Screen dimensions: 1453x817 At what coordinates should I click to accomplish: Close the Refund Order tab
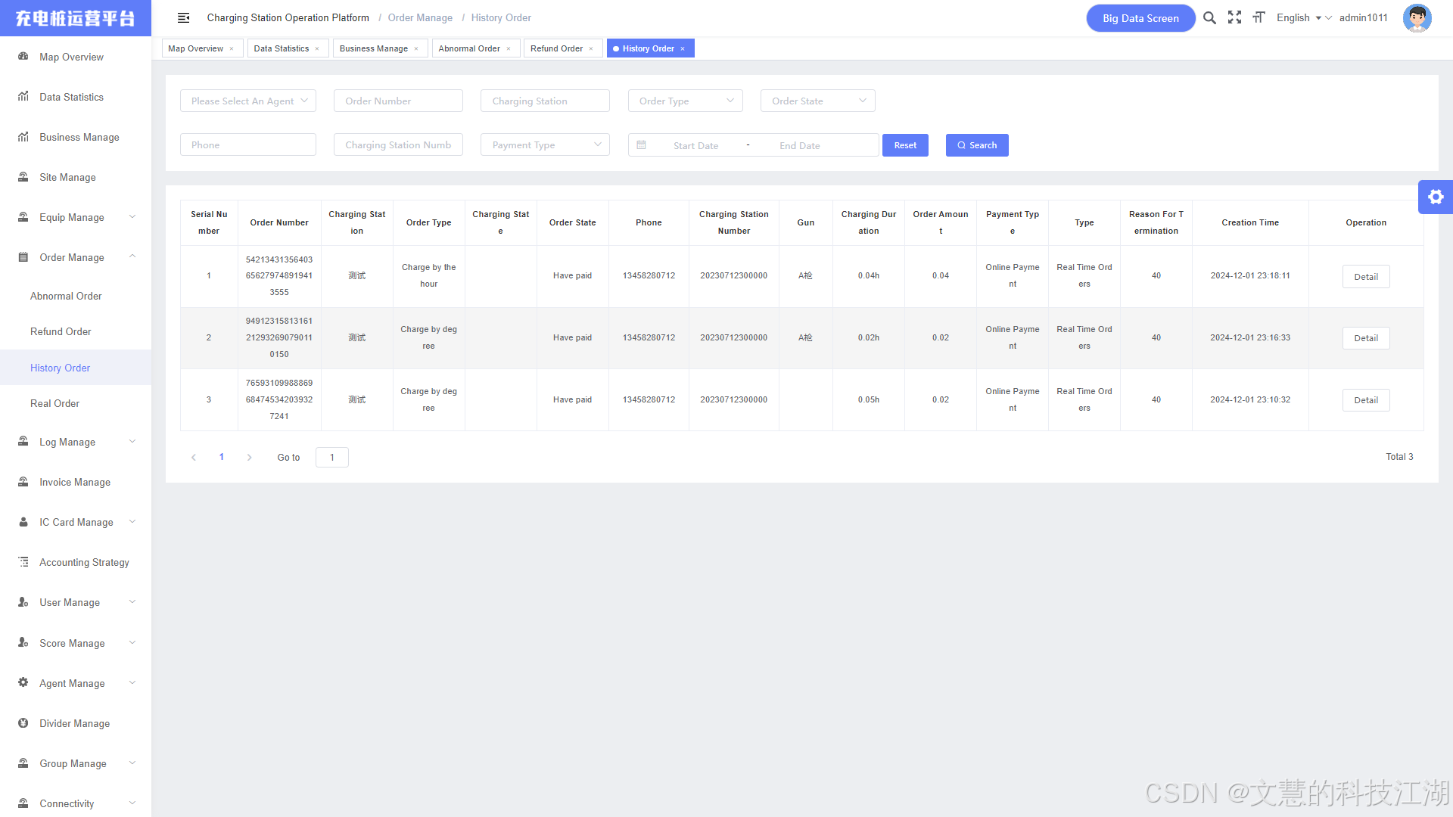pos(591,49)
